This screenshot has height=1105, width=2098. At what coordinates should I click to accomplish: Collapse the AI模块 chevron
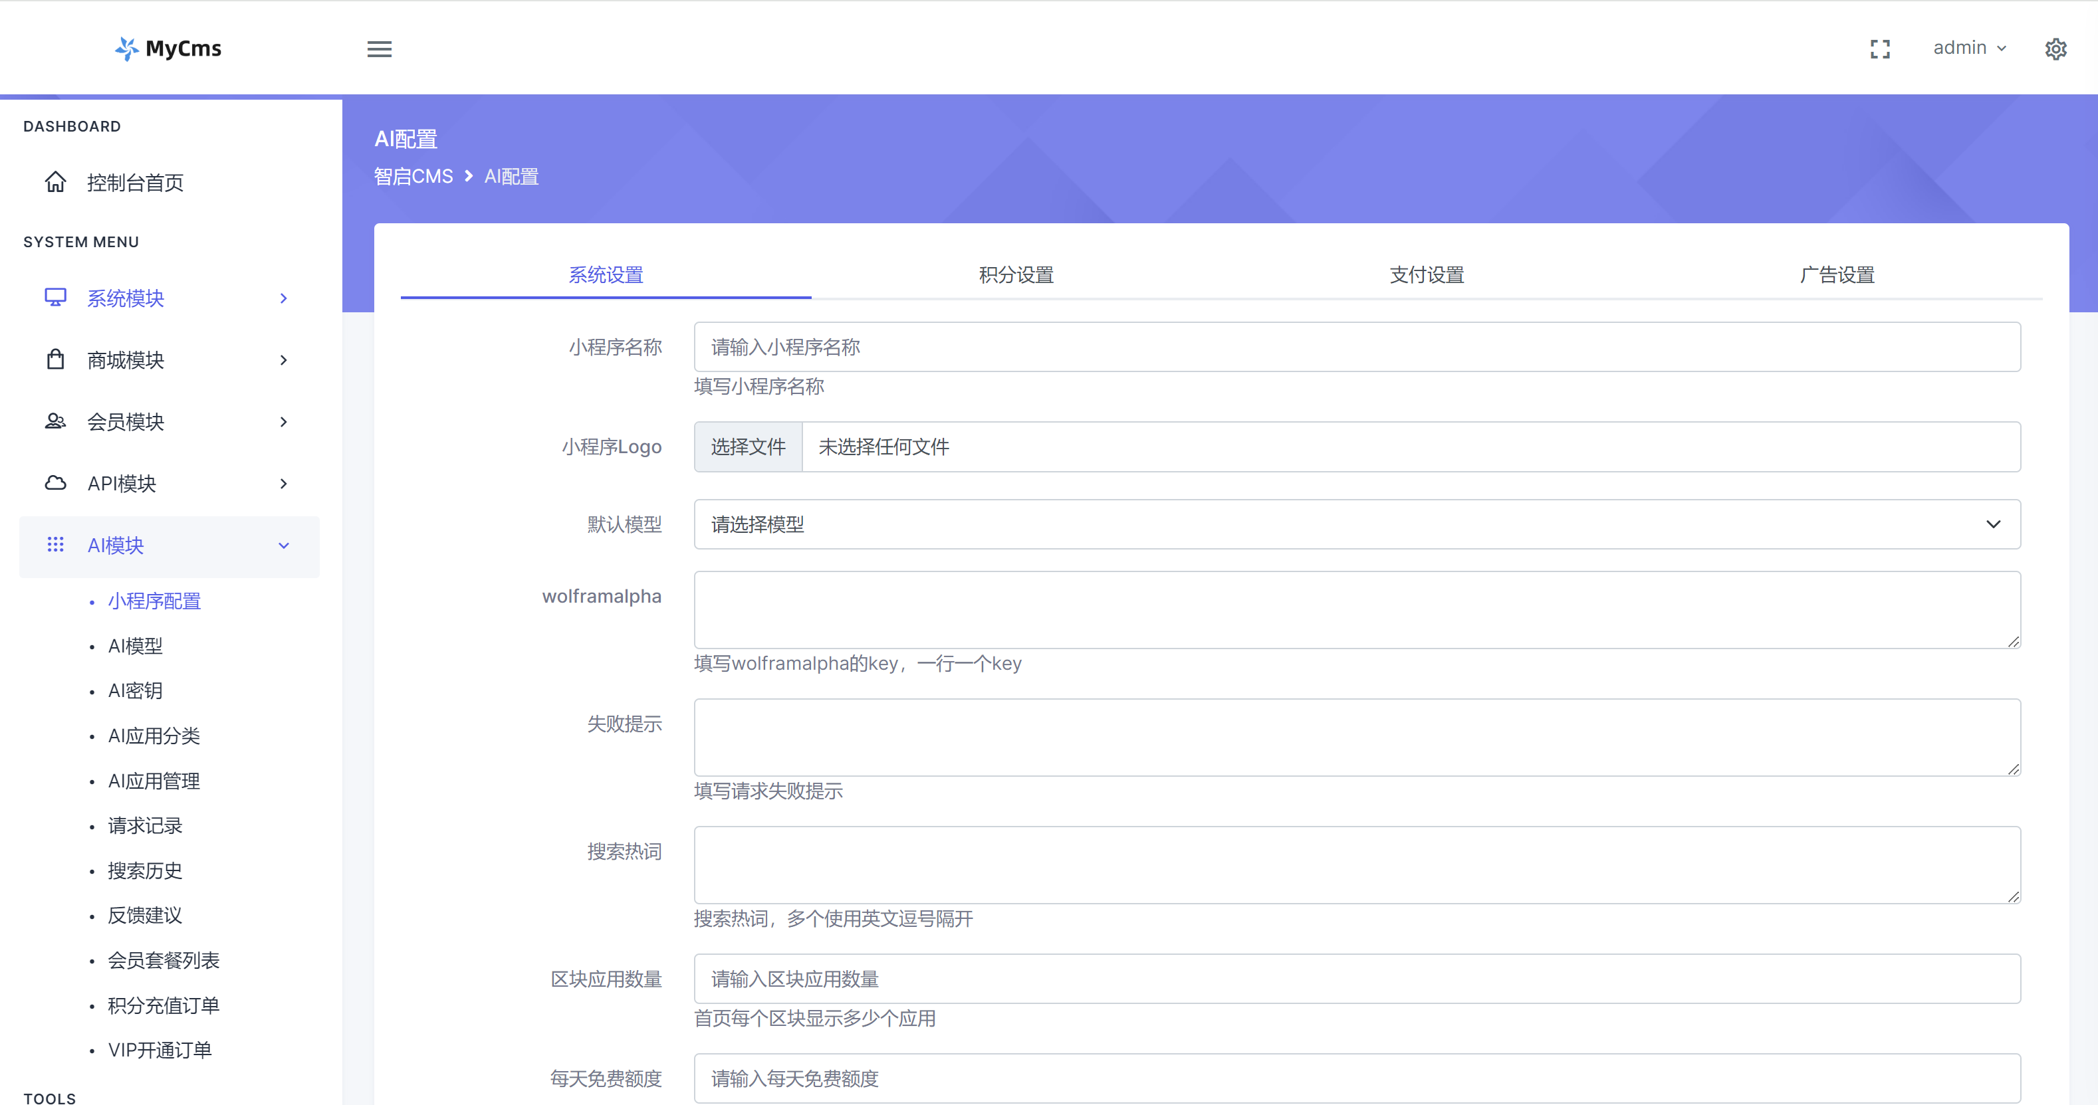click(283, 546)
